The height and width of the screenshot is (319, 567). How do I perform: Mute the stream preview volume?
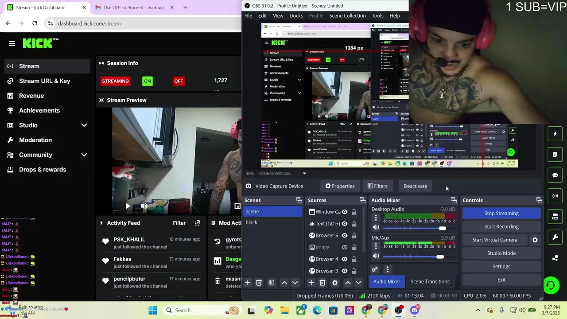[144, 206]
